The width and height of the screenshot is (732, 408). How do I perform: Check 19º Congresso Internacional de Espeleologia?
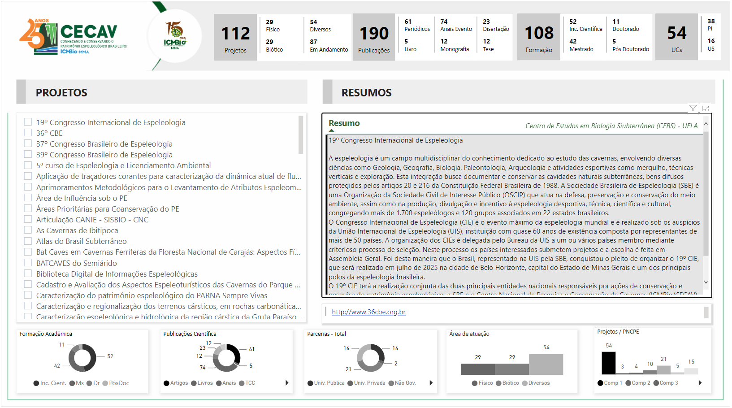point(27,122)
